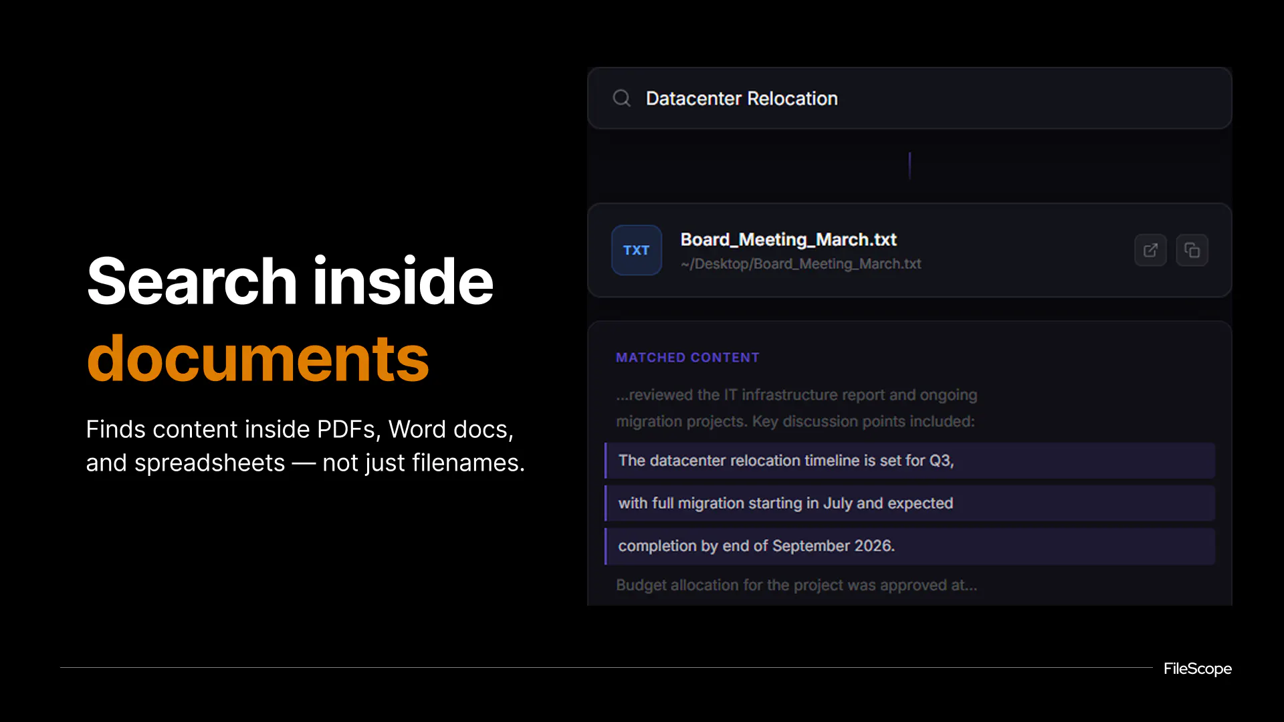Click the 'Search inside' headline
Image resolution: width=1284 pixels, height=722 pixels.
(x=290, y=281)
